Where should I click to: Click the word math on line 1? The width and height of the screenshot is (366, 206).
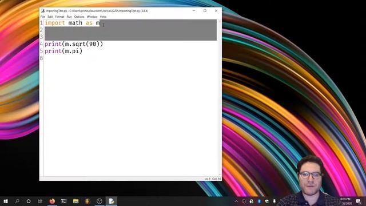tap(75, 23)
